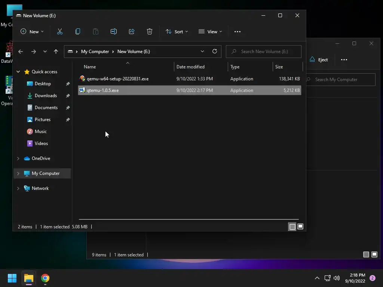This screenshot has height=287, width=383.
Task: Click the pin icon next to Documents
Action: pyautogui.click(x=68, y=108)
